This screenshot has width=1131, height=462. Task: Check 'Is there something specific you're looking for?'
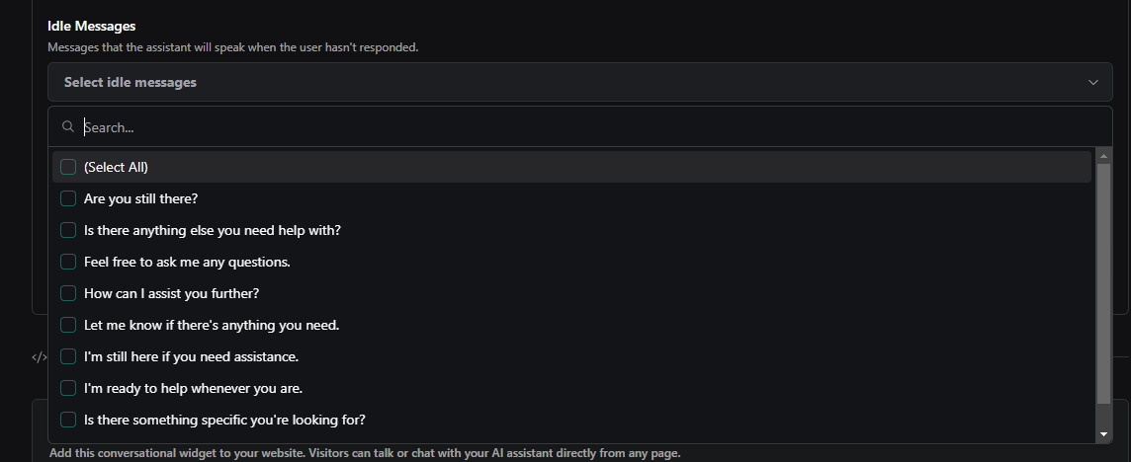(x=68, y=420)
